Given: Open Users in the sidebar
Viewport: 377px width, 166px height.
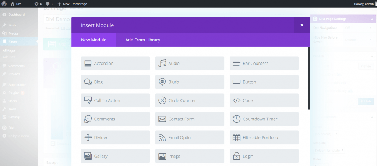Looking at the screenshot, I should (x=19, y=101).
